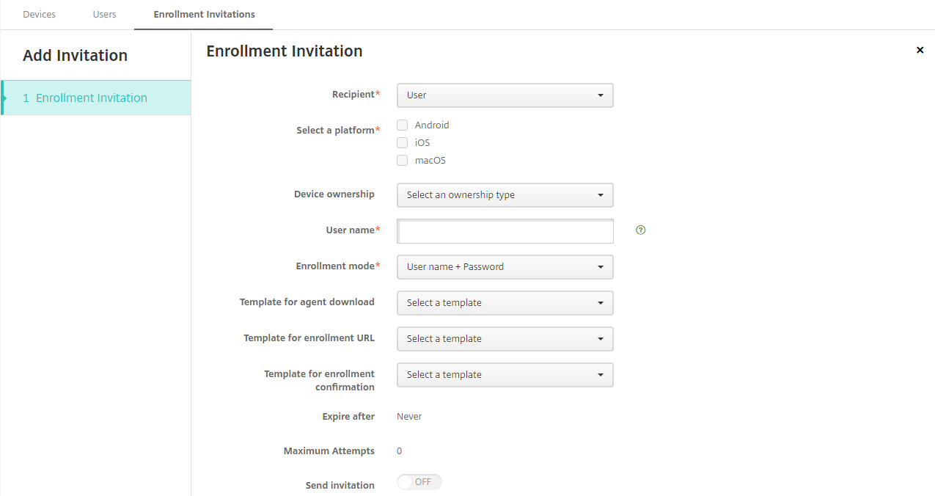The height and width of the screenshot is (496, 935).
Task: Tick the macOS platform checkbox
Action: 402,161
